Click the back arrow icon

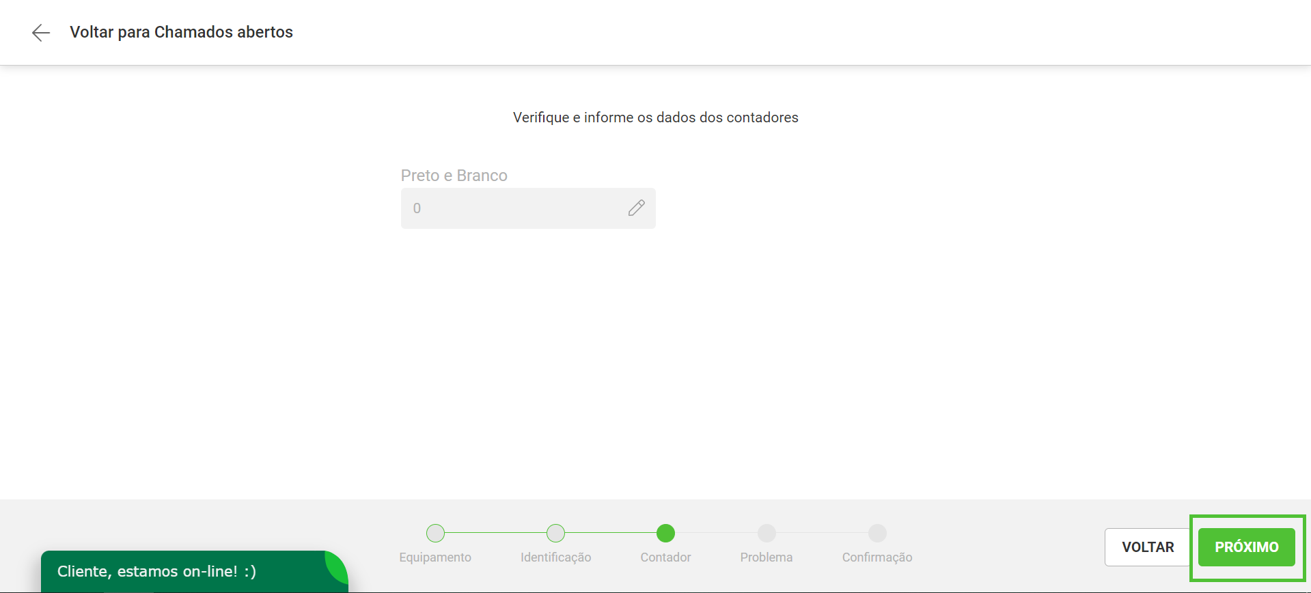(41, 33)
